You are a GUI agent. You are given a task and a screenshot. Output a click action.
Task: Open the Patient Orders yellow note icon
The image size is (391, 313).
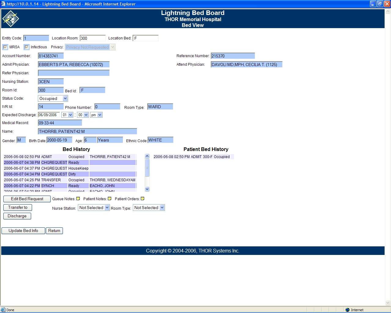coord(142,199)
